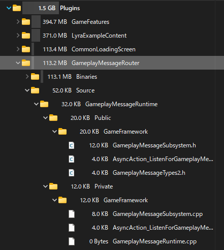Select the Source folder name
Viewport: 224px width, 250px height.
[x=85, y=90]
